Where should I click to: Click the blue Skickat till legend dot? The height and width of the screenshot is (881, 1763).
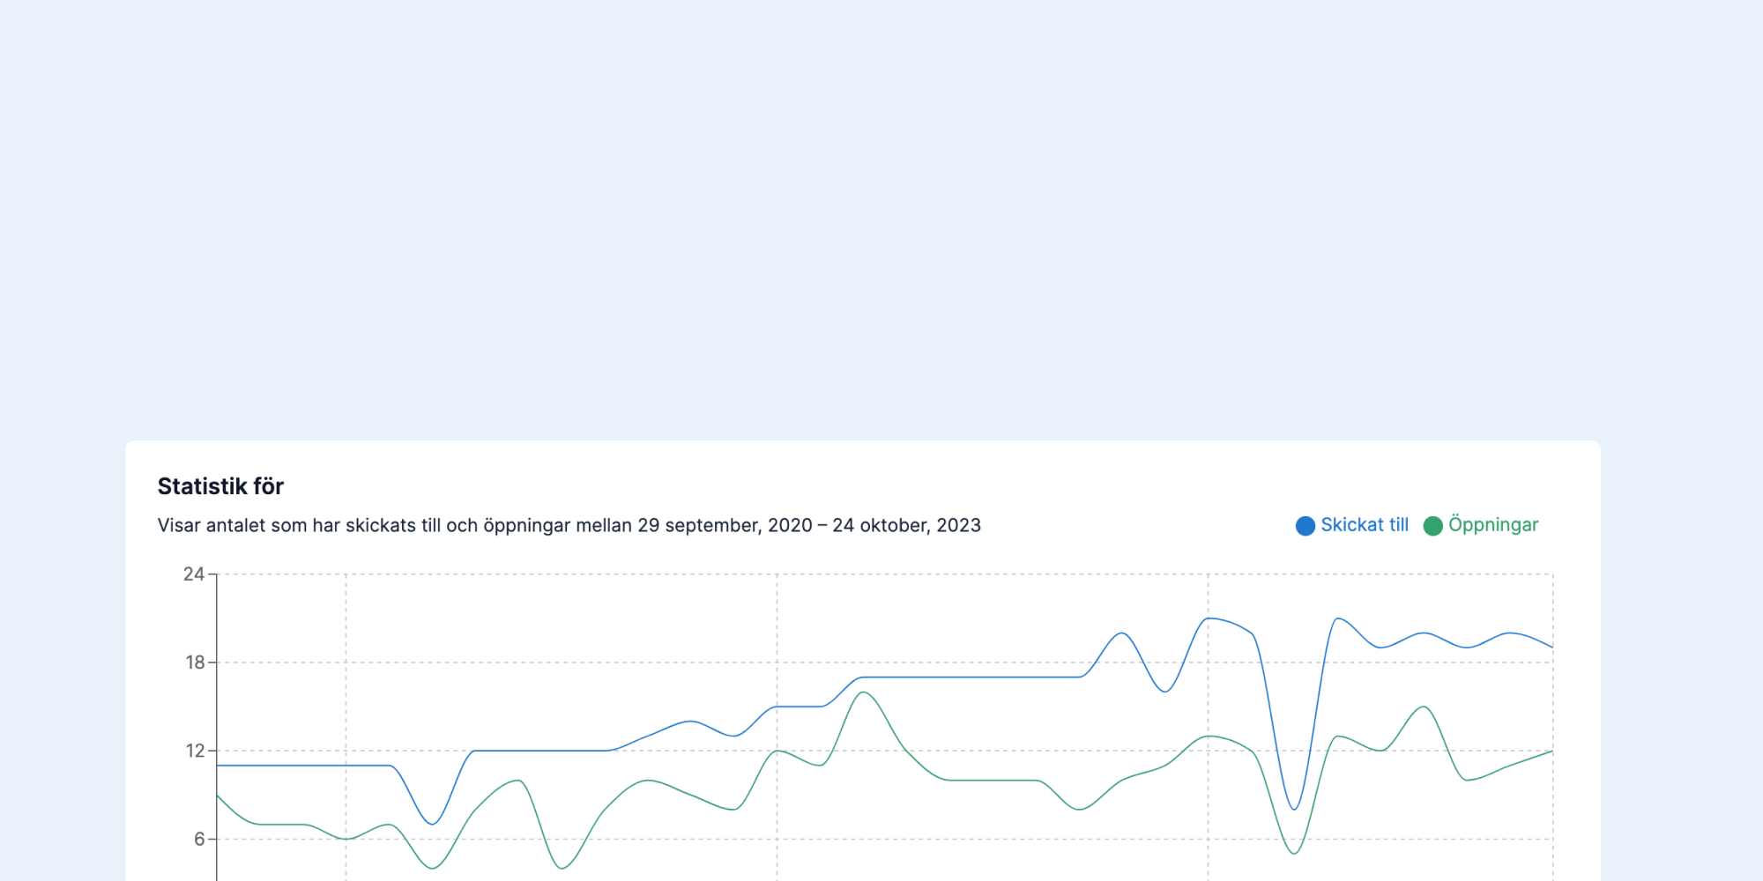coord(1305,526)
